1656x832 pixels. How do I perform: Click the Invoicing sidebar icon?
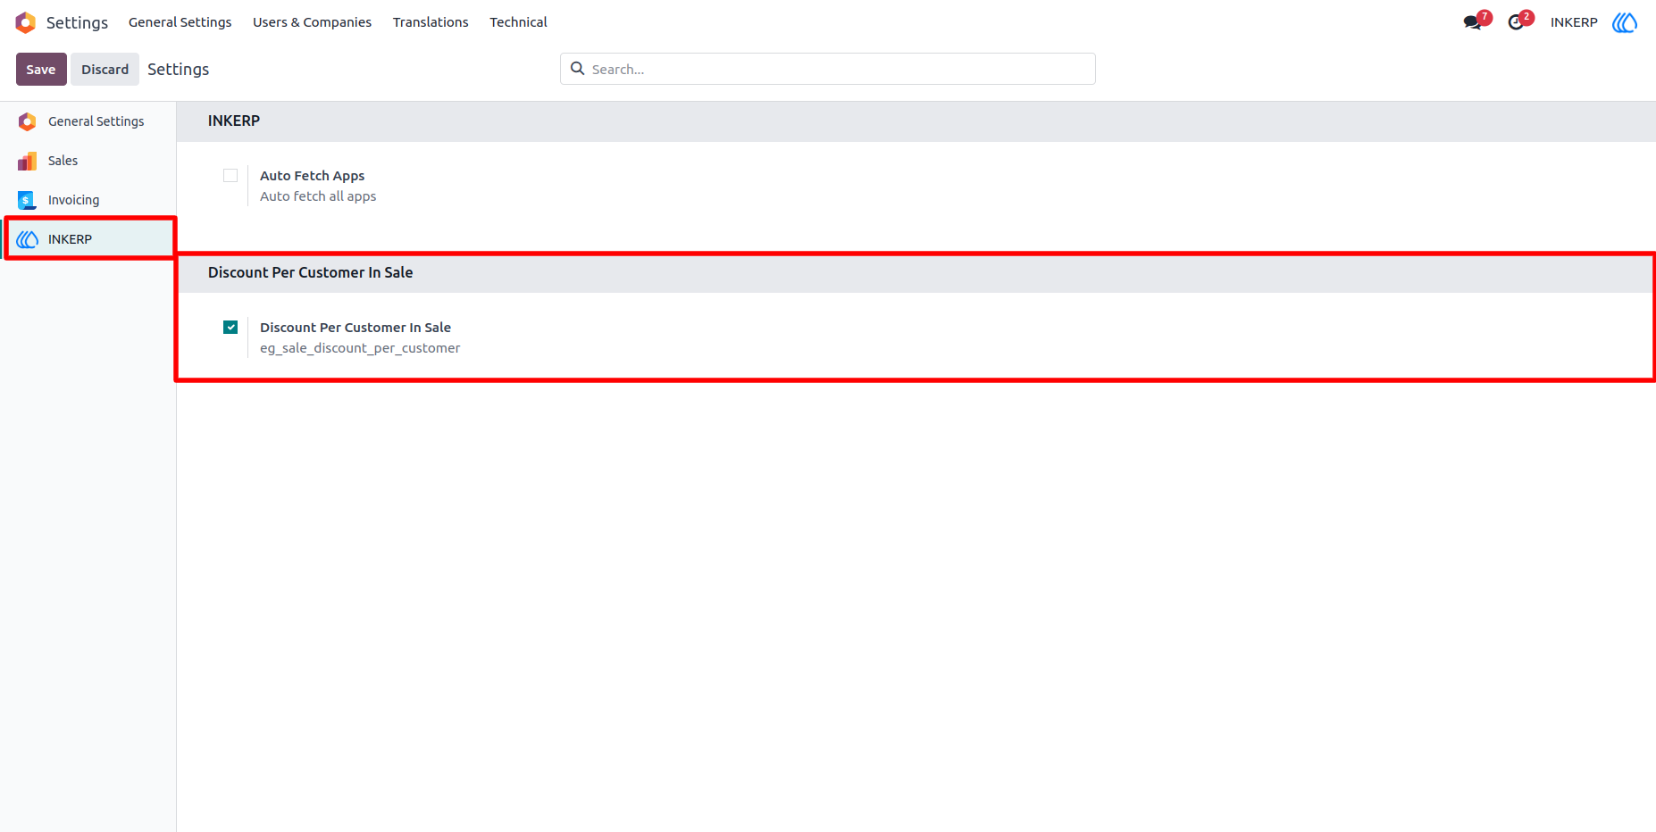point(28,200)
